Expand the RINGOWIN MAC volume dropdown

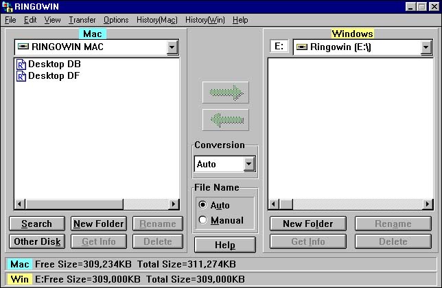172,47
